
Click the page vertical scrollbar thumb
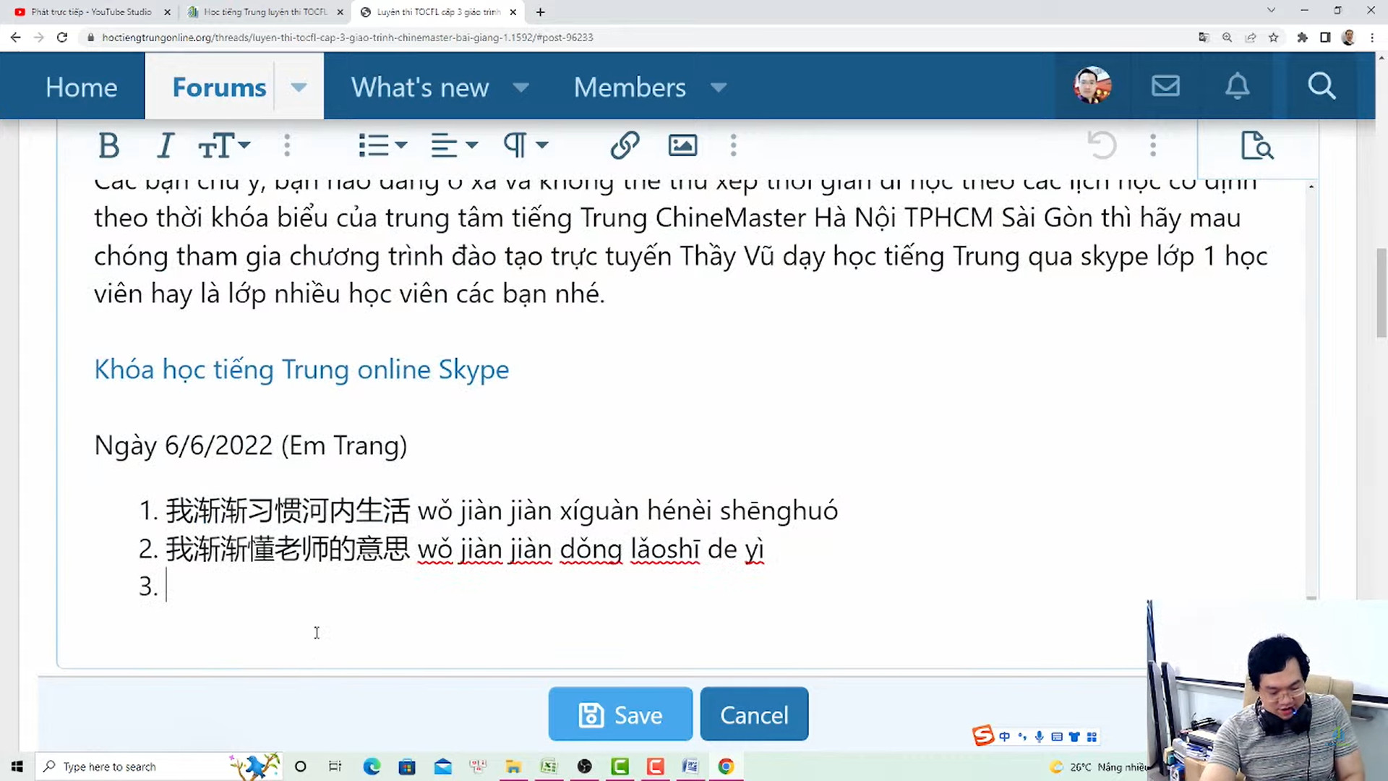(1381, 293)
